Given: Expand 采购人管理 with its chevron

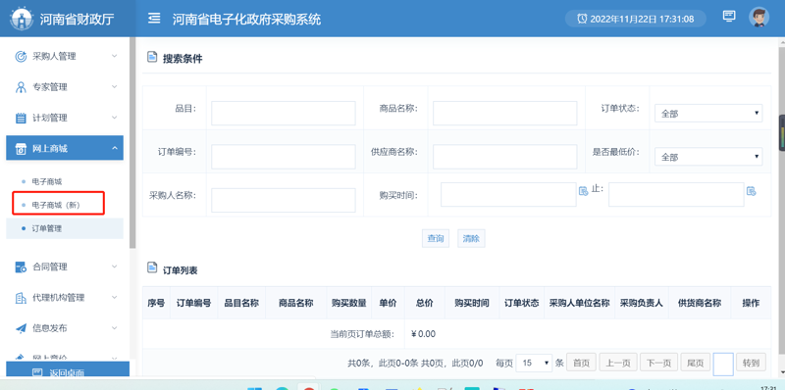Looking at the screenshot, I should click(114, 56).
